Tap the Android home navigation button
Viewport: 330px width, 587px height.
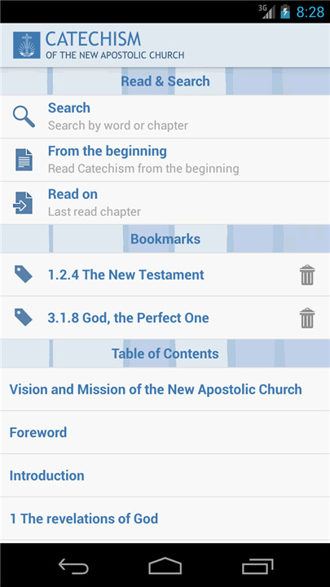click(165, 566)
